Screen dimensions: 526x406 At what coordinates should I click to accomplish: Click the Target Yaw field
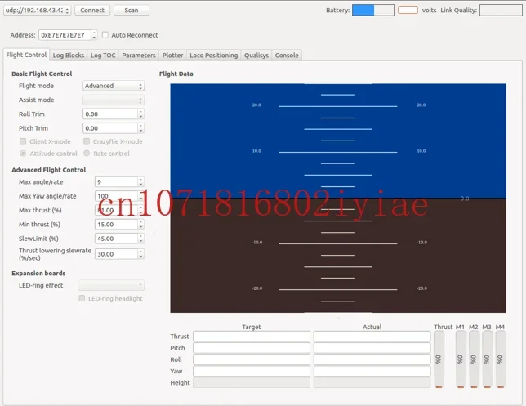point(252,371)
